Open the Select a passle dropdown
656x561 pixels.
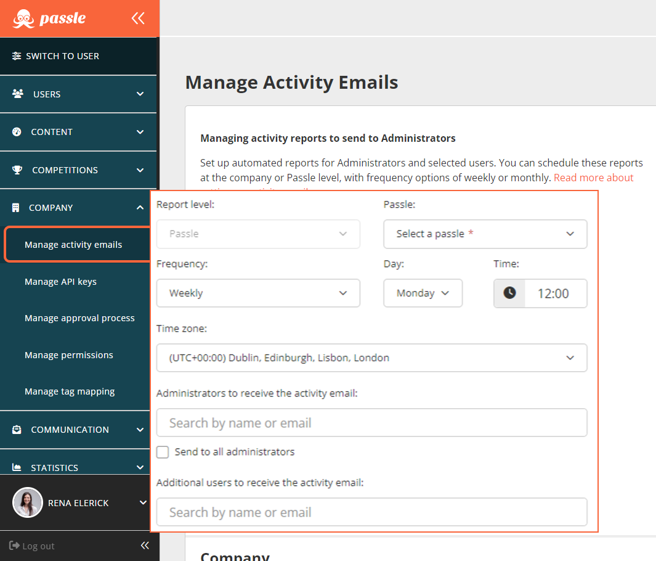tap(485, 234)
